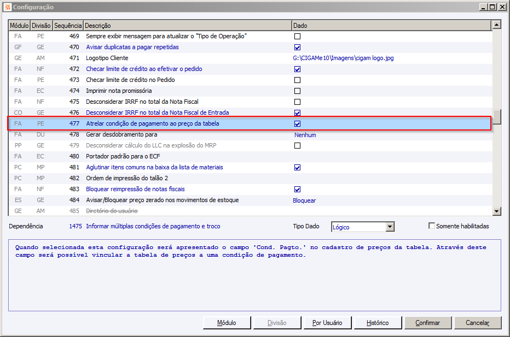Click the dependency number 1475
The image size is (510, 337).
tap(76, 226)
